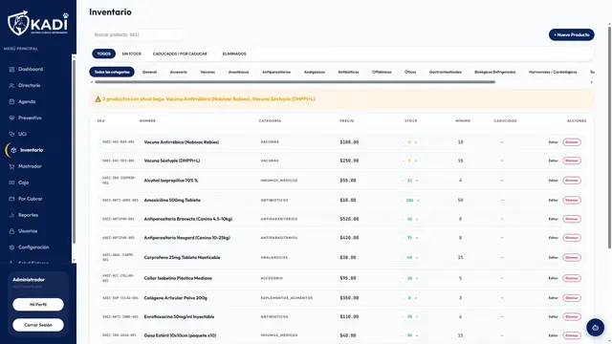Viewport: 612px width, 344px height.
Task: Decrease stock of Vacuna Antirrábica
Action: click(x=404, y=142)
